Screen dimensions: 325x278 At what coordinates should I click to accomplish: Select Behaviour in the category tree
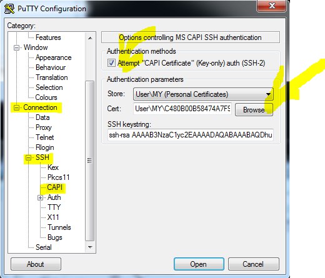pyautogui.click(x=51, y=67)
